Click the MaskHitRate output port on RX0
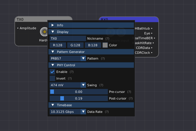The height and width of the screenshot is (131, 196). point(153,43)
